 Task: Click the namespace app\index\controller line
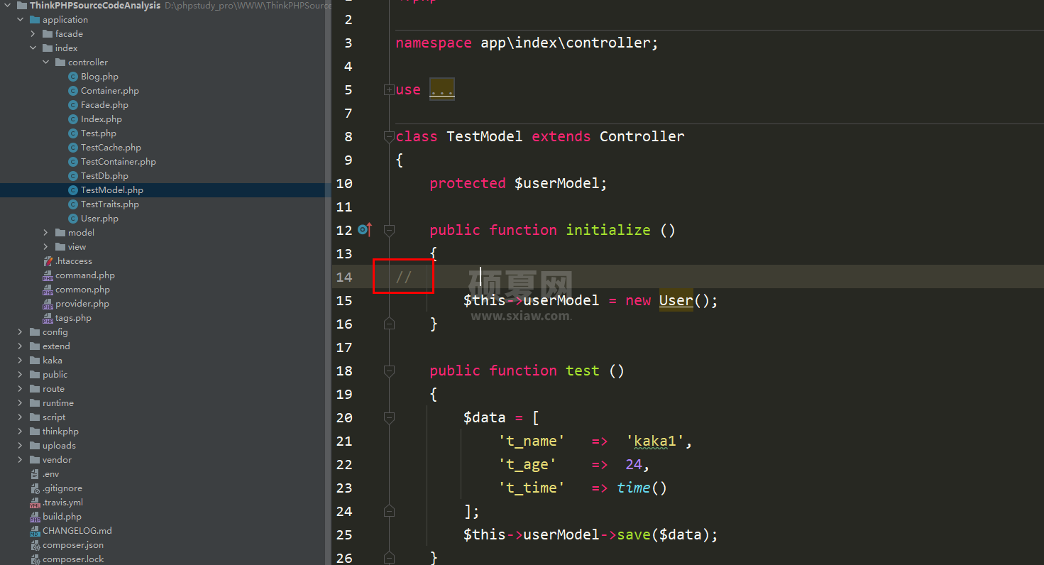click(527, 43)
